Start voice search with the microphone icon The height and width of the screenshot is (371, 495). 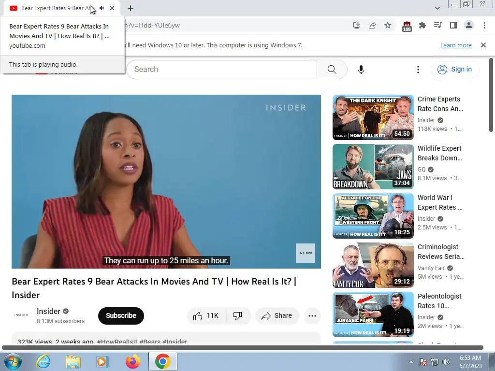point(361,70)
